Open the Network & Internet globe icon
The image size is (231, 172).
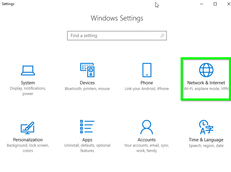[x=206, y=70]
